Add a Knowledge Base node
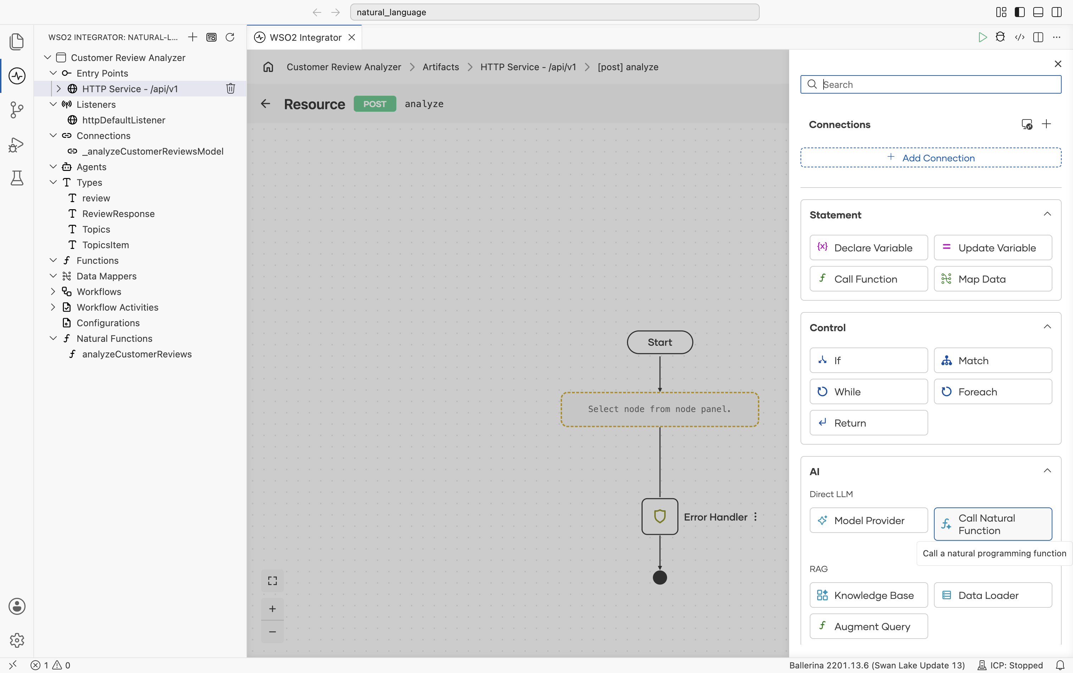This screenshot has width=1073, height=673. [869, 595]
